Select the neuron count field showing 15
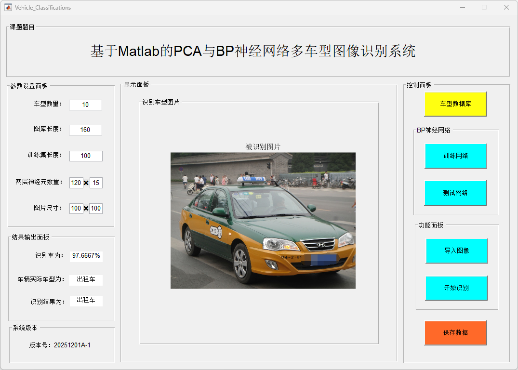 click(x=96, y=183)
